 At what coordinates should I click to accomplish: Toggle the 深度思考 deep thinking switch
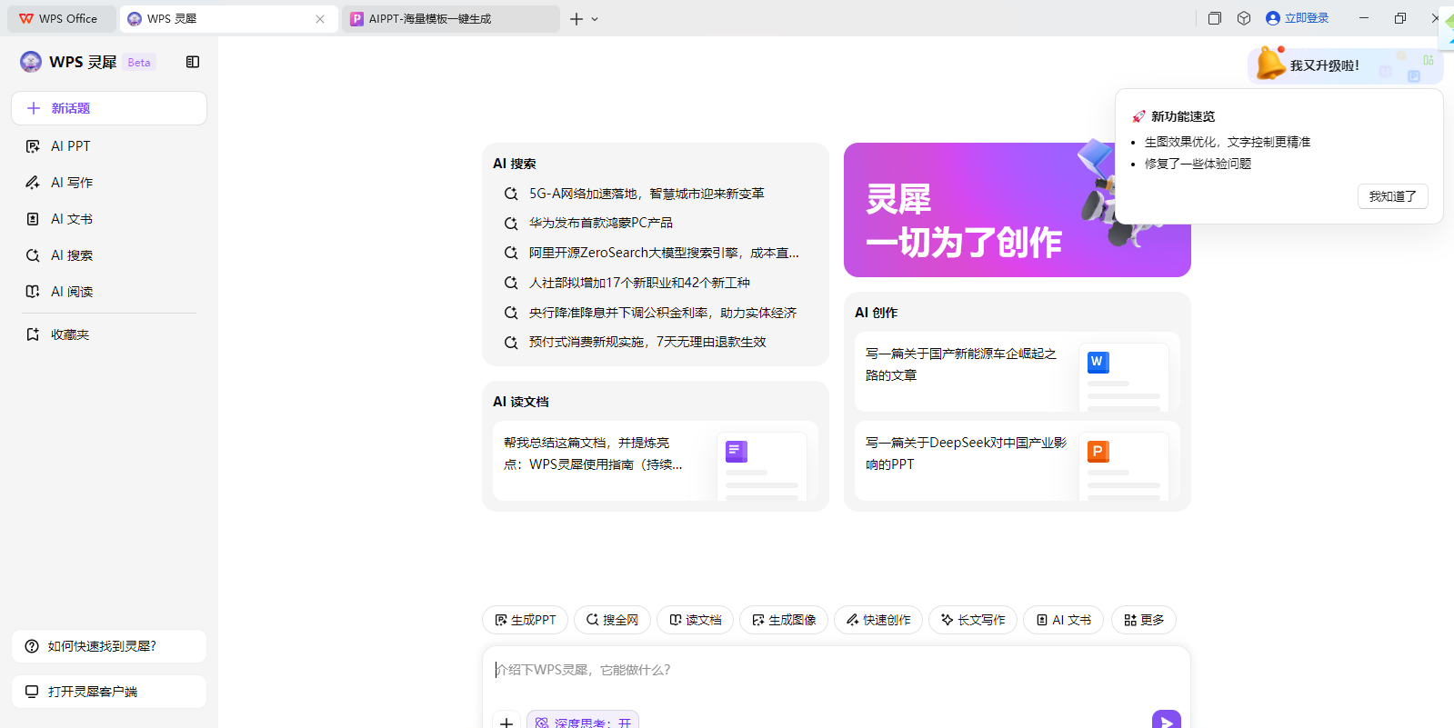pyautogui.click(x=583, y=722)
